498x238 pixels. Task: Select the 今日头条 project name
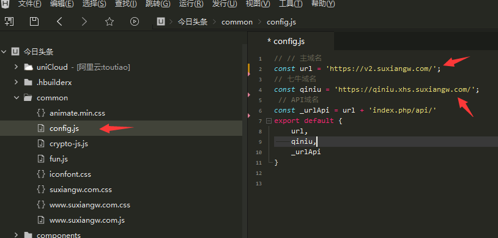(39, 52)
